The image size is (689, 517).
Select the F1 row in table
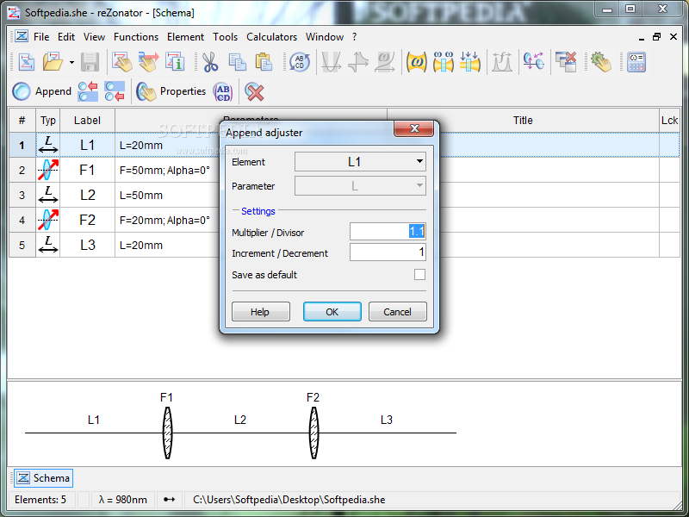tap(344, 170)
